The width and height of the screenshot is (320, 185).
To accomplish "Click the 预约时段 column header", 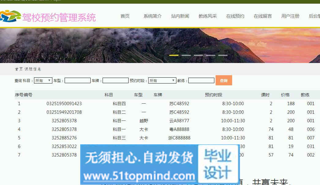I will (x=213, y=95).
